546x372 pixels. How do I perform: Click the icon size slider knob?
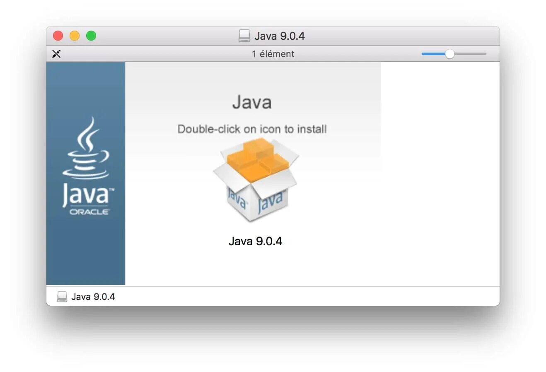click(449, 54)
